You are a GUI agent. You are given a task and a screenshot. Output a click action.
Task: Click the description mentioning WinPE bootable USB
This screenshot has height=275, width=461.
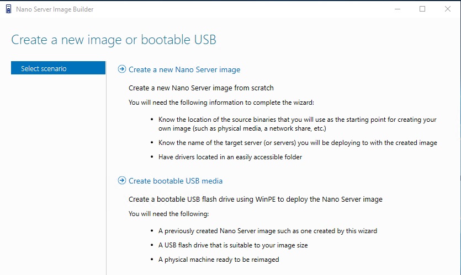[256, 199]
